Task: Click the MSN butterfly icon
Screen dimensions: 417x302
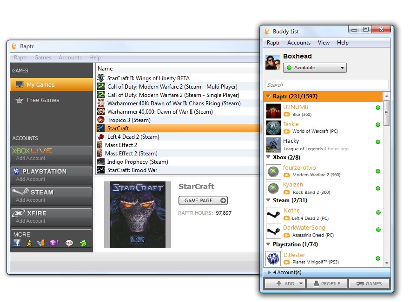Action: pos(41,243)
